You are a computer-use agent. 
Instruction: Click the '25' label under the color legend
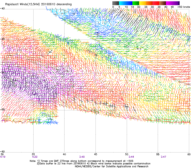[146, 7]
